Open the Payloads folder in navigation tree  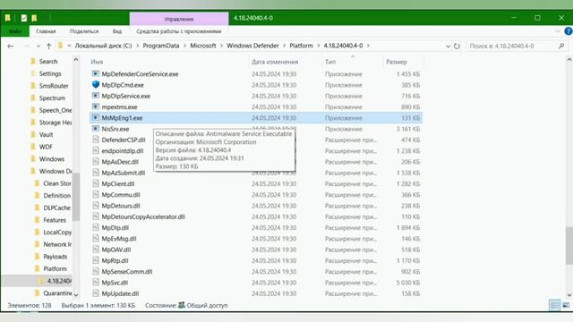(56, 257)
